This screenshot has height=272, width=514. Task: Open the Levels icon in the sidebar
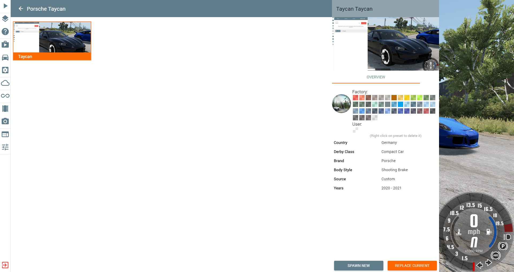point(5,19)
